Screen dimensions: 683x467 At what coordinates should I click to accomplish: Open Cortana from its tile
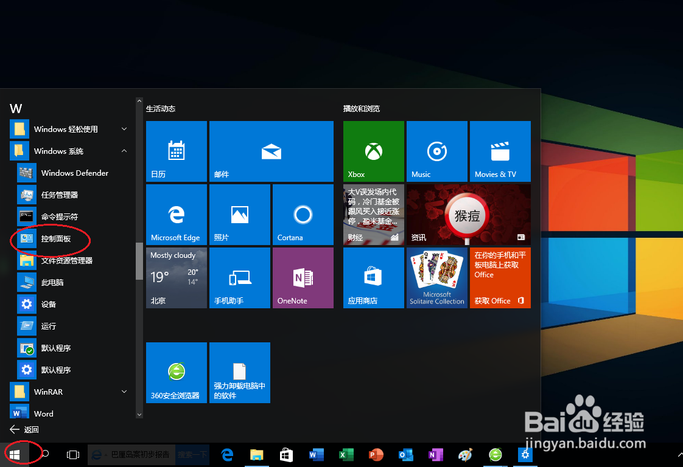click(x=303, y=214)
